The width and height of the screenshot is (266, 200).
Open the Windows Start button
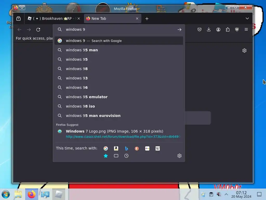pyautogui.click(x=6, y=194)
